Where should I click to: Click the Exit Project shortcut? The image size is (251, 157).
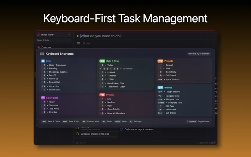coord(167,75)
